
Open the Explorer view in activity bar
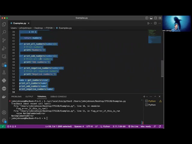click(4, 24)
